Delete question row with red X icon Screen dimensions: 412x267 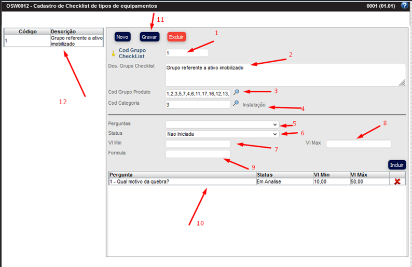pos(397,181)
